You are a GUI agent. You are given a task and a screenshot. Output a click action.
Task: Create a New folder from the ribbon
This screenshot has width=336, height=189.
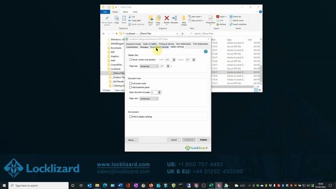click(x=184, y=20)
